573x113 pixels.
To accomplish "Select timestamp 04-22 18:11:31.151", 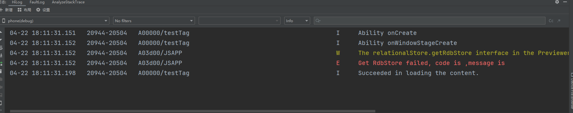I will click(x=43, y=33).
